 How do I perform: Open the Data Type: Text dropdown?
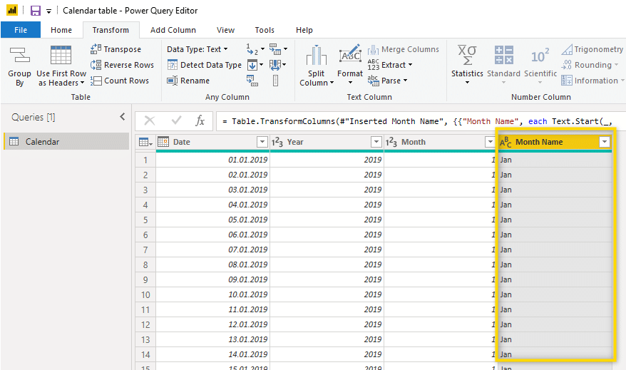pos(197,49)
